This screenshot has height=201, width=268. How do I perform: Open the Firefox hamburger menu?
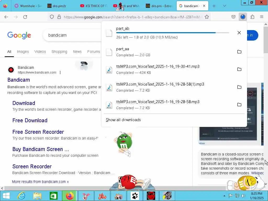[x=262, y=17]
